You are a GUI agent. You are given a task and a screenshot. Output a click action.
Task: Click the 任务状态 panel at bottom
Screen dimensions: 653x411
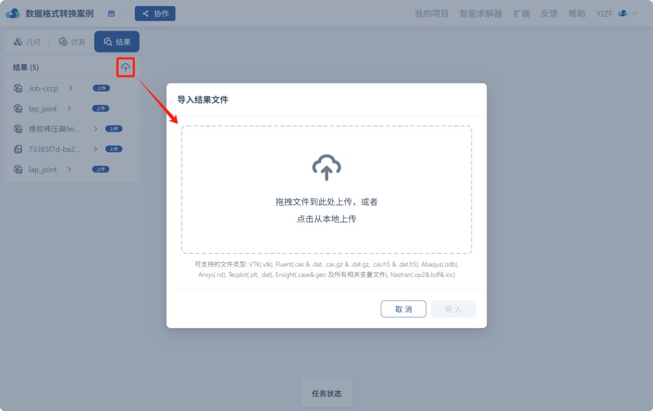pyautogui.click(x=326, y=393)
